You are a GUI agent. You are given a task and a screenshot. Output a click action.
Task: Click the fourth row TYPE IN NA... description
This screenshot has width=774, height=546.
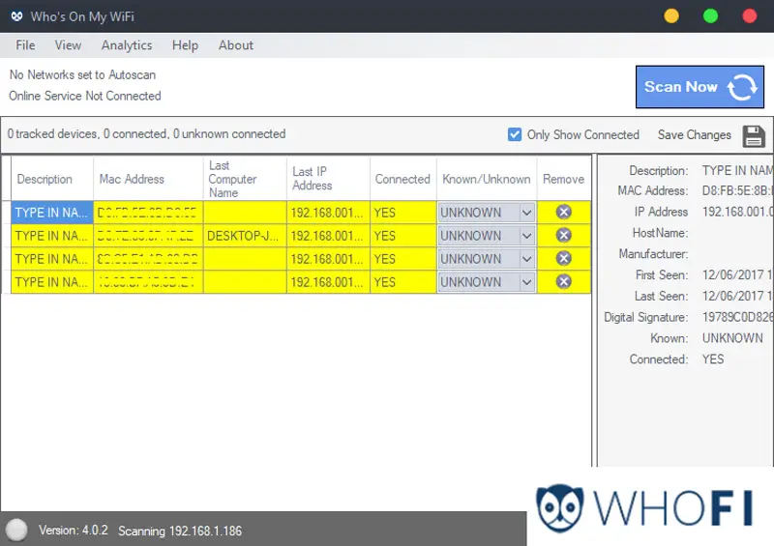pyautogui.click(x=52, y=282)
